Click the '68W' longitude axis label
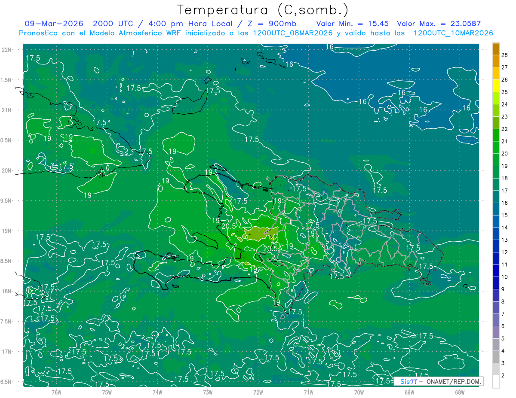The width and height of the screenshot is (516, 398). pos(460,392)
